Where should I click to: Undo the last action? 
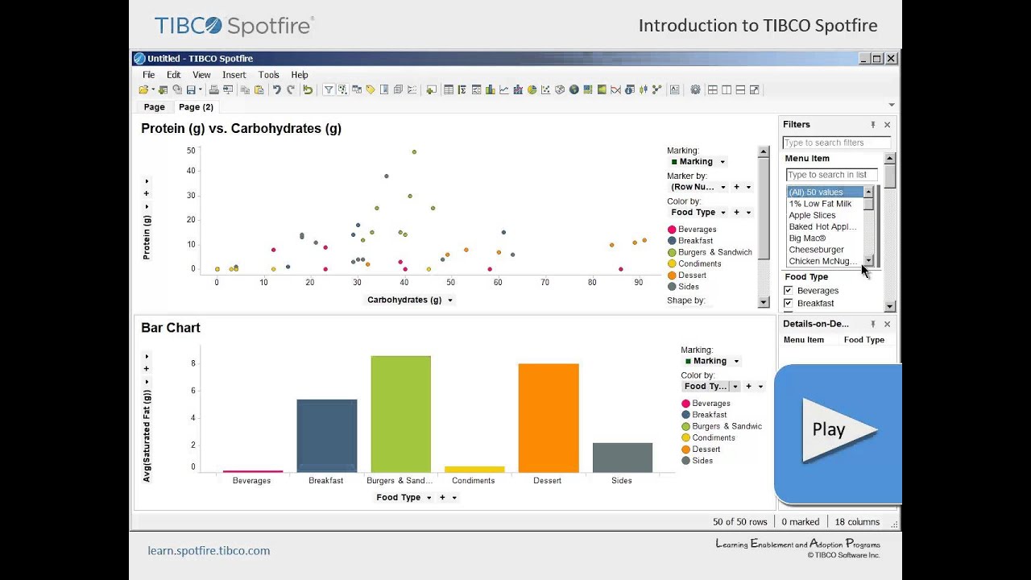tap(277, 89)
